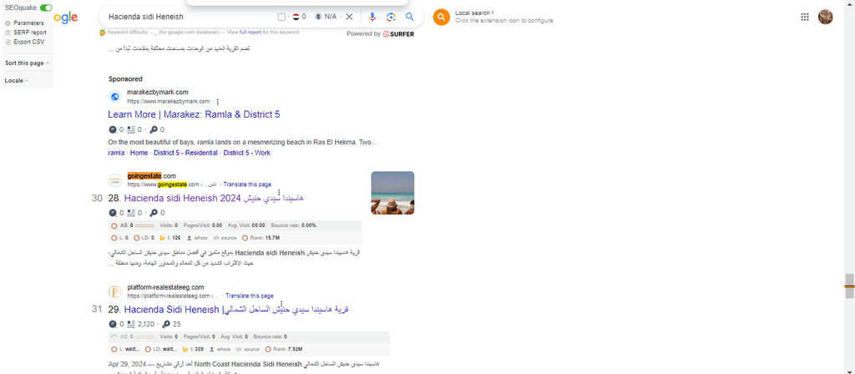The image size is (855, 374).
Task: Click Translate this page for goingestate.com
Action: pyautogui.click(x=247, y=184)
